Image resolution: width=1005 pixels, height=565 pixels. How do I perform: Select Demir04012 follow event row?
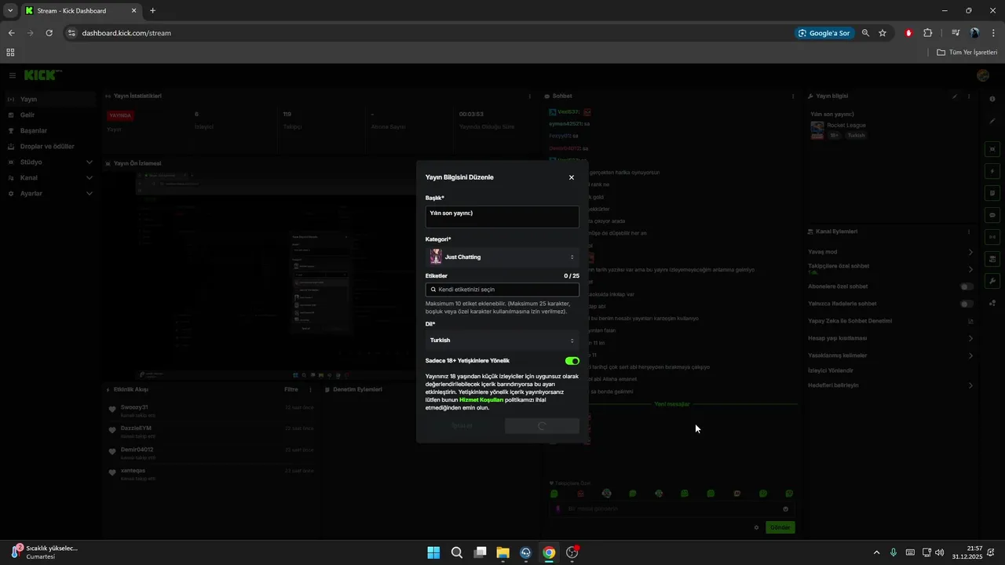[212, 453]
